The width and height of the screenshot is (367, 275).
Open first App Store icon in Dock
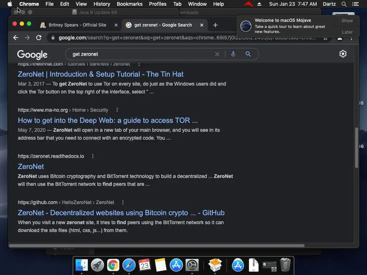pos(176,265)
